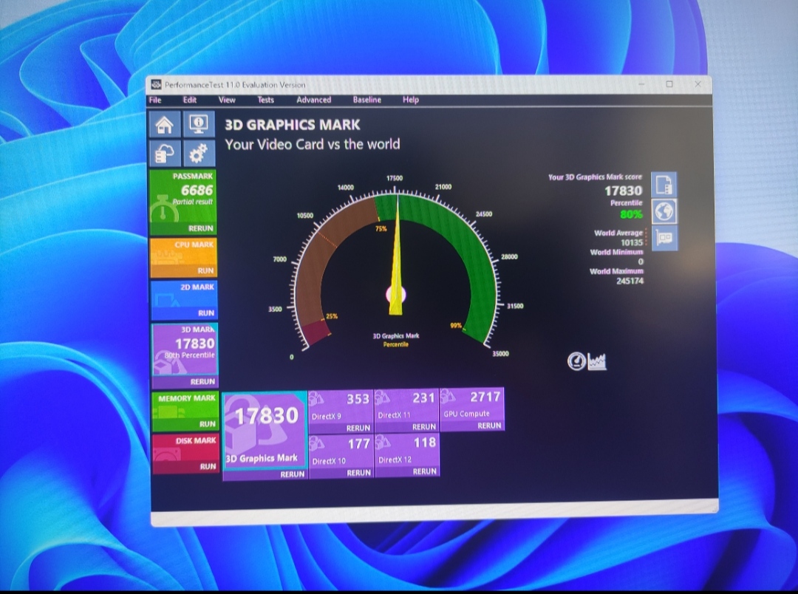Rerun the 3D Mark sidebar test

tap(202, 381)
